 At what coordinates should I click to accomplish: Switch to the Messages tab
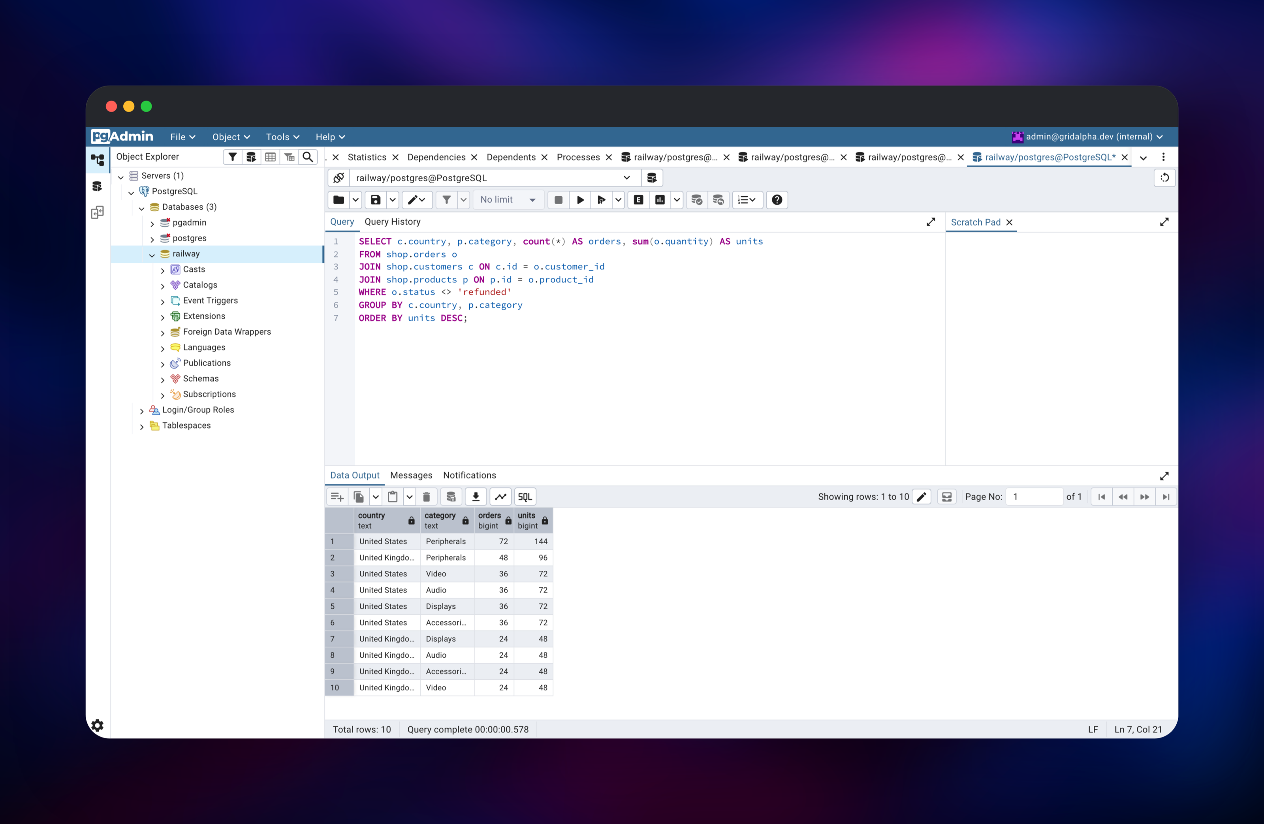click(411, 476)
